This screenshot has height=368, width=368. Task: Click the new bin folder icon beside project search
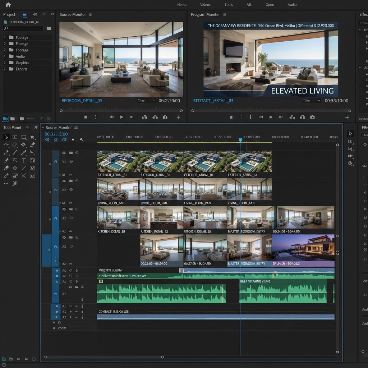click(49, 28)
